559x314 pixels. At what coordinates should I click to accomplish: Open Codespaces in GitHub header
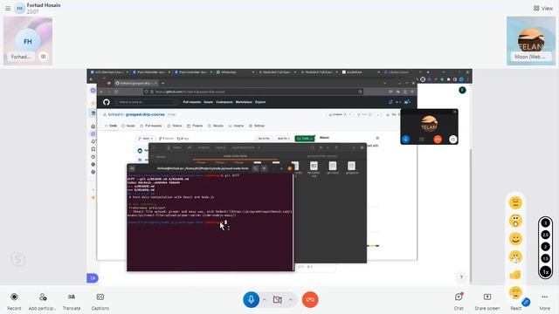click(x=224, y=102)
